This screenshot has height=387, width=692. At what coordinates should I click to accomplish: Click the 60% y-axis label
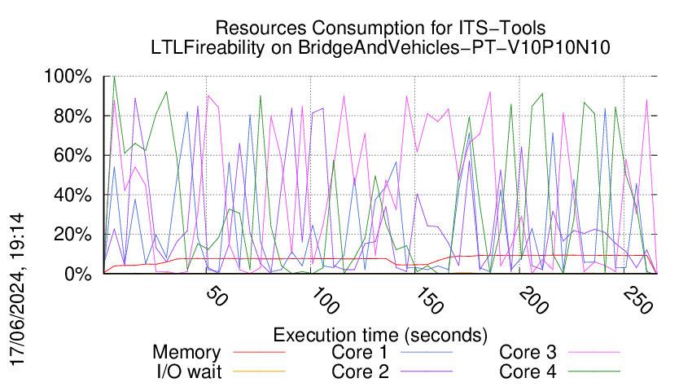pos(72,156)
